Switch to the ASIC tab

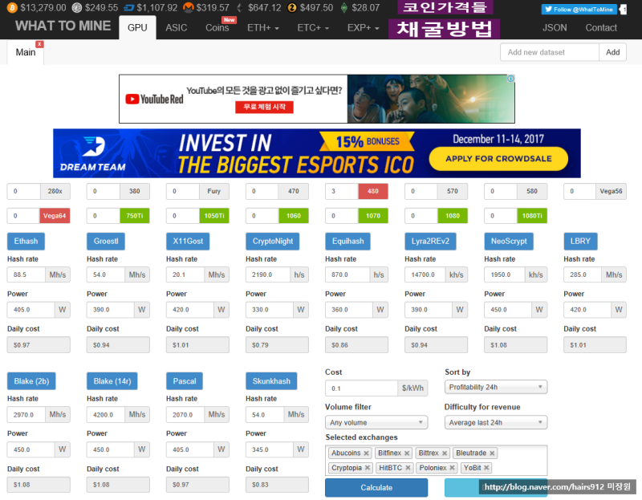coord(177,28)
